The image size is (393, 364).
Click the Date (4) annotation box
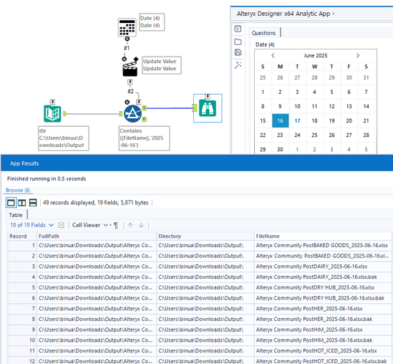(152, 21)
